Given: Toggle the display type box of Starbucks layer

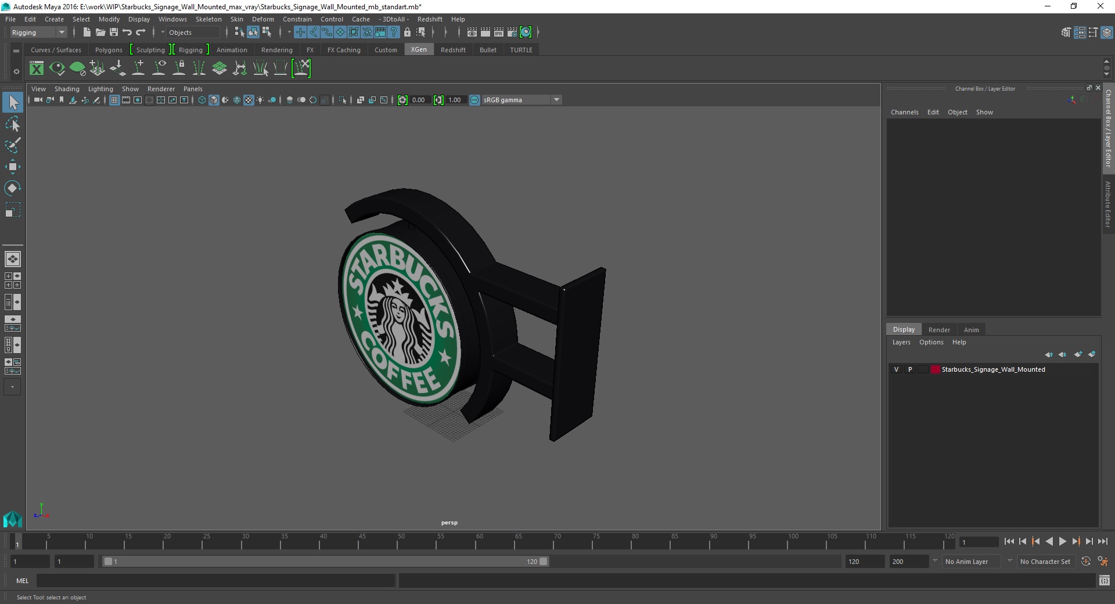Looking at the screenshot, I should pyautogui.click(x=923, y=369).
